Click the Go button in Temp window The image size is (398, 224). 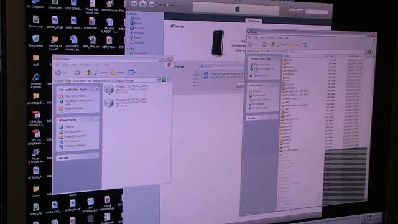[369, 52]
